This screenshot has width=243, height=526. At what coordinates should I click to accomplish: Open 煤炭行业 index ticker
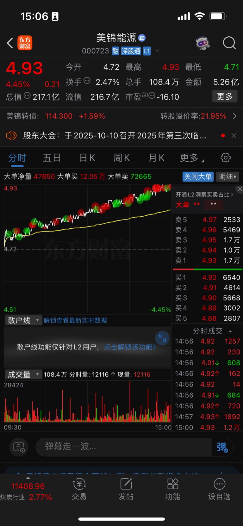click(x=27, y=491)
